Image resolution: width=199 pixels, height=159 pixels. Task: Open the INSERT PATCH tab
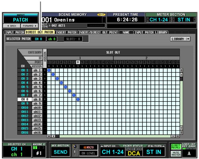pos(66,32)
